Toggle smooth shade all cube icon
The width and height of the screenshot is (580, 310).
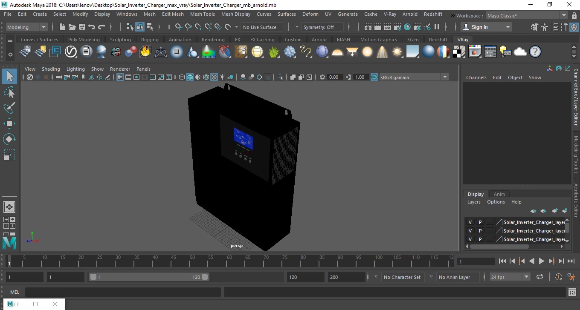[x=190, y=77]
